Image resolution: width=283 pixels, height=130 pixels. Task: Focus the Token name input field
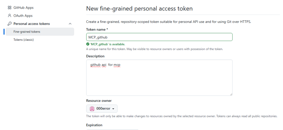tap(159, 37)
